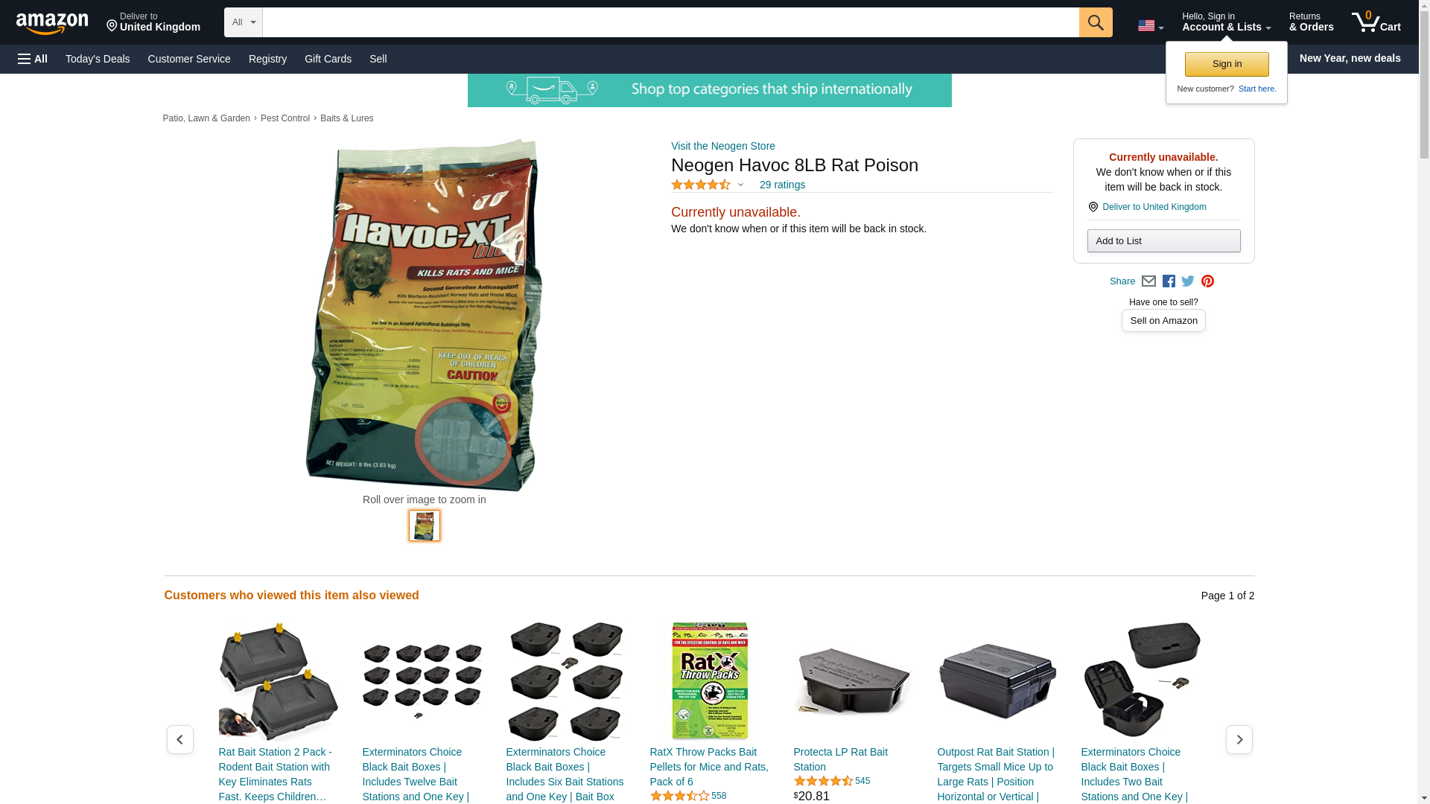Open the All hamburger menu
Screen dimensions: 1430x804
tap(33, 59)
